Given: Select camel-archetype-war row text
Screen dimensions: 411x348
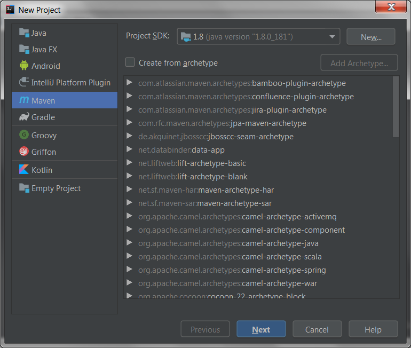Looking at the screenshot, I should (227, 283).
